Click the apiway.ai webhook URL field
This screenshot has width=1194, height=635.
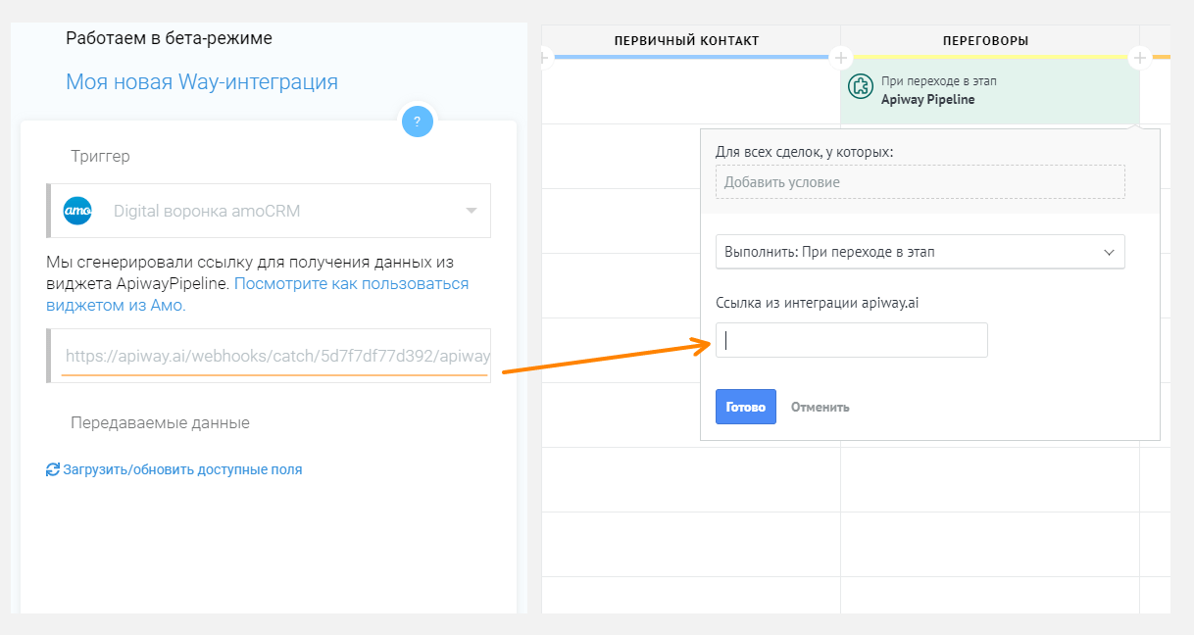coord(269,356)
